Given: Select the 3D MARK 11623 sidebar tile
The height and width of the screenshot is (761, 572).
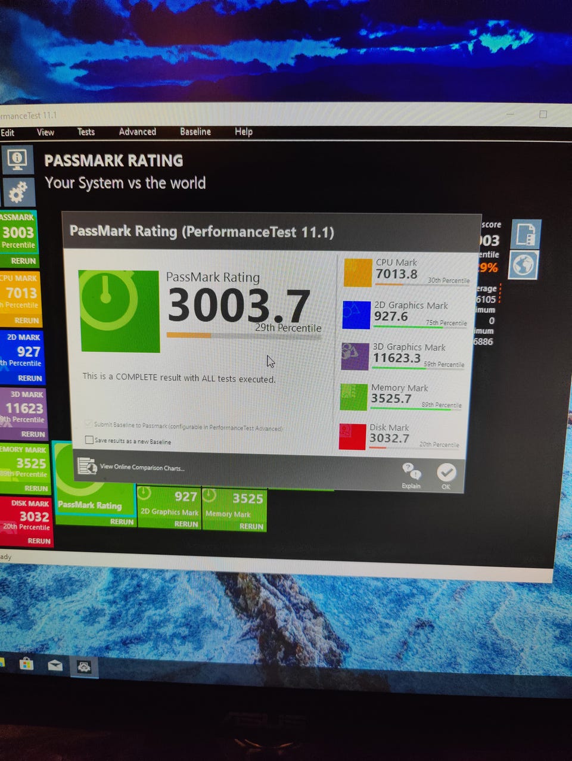Looking at the screenshot, I should pos(23,414).
